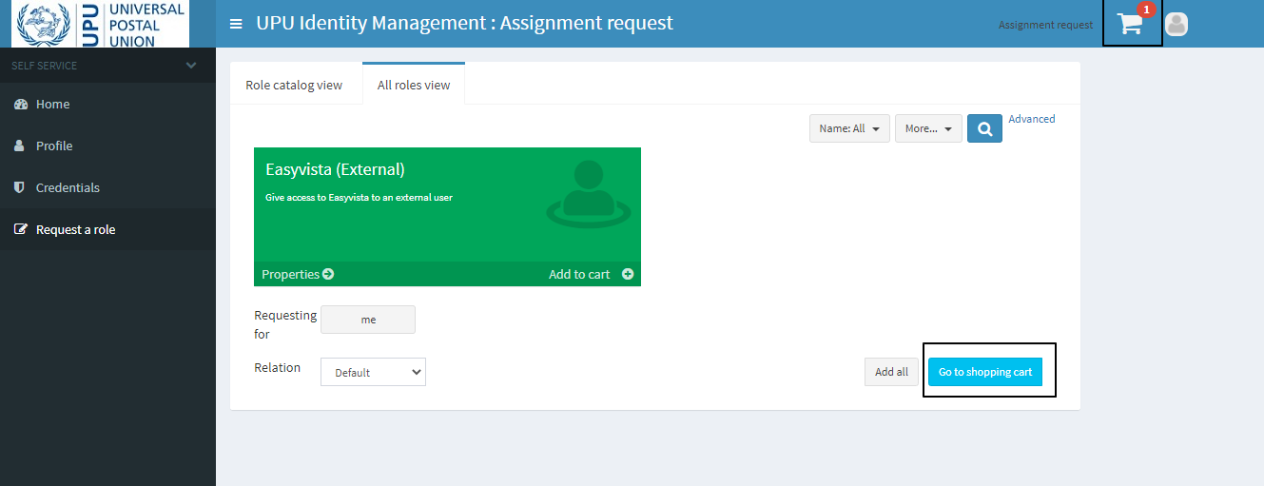Screen dimensions: 1264x486
Task: Collapse the Self Service section chevron
Action: (191, 66)
